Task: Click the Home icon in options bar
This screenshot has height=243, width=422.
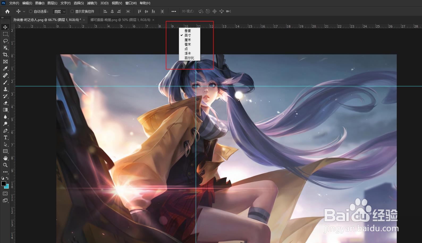Action: [7, 11]
